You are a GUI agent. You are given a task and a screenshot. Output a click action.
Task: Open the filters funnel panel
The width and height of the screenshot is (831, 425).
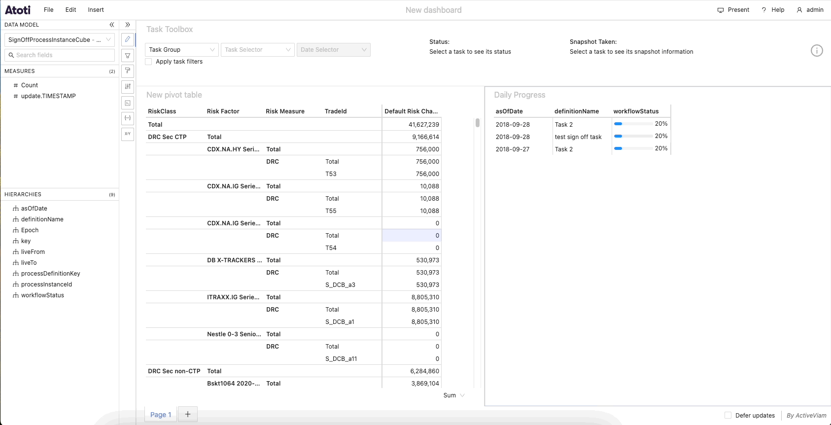128,56
